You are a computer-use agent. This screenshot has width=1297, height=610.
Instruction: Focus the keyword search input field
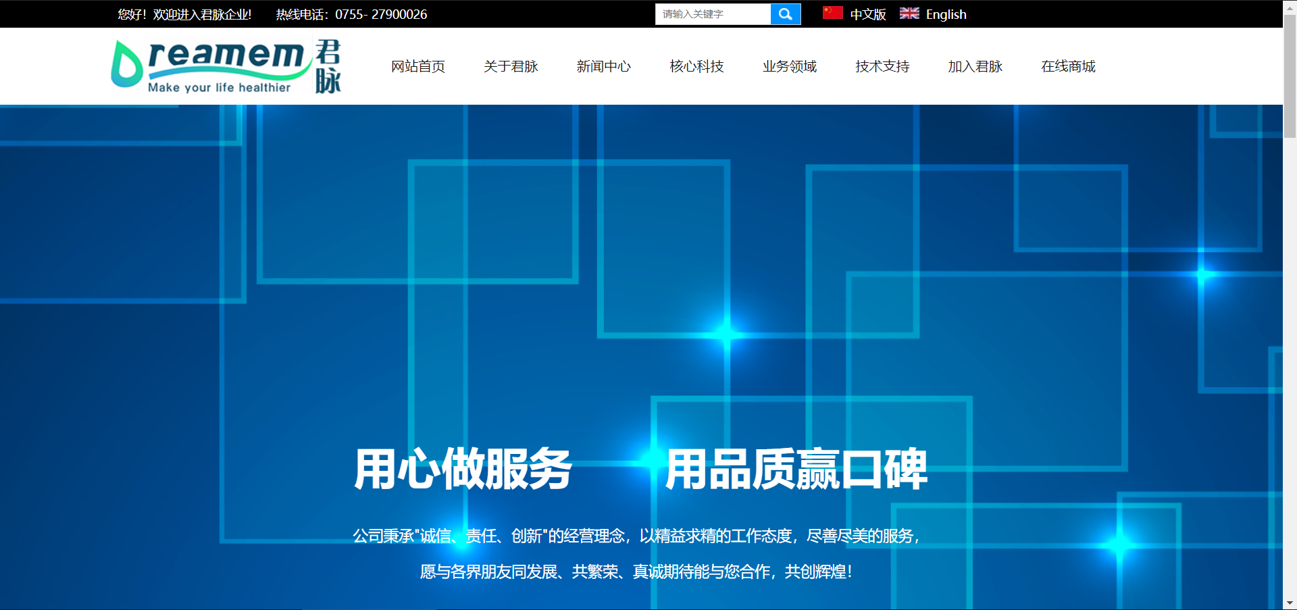pyautogui.click(x=713, y=14)
